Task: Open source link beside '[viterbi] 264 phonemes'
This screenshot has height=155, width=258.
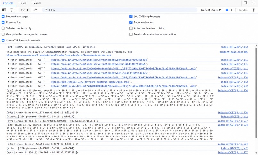Action: pyautogui.click(x=234, y=117)
